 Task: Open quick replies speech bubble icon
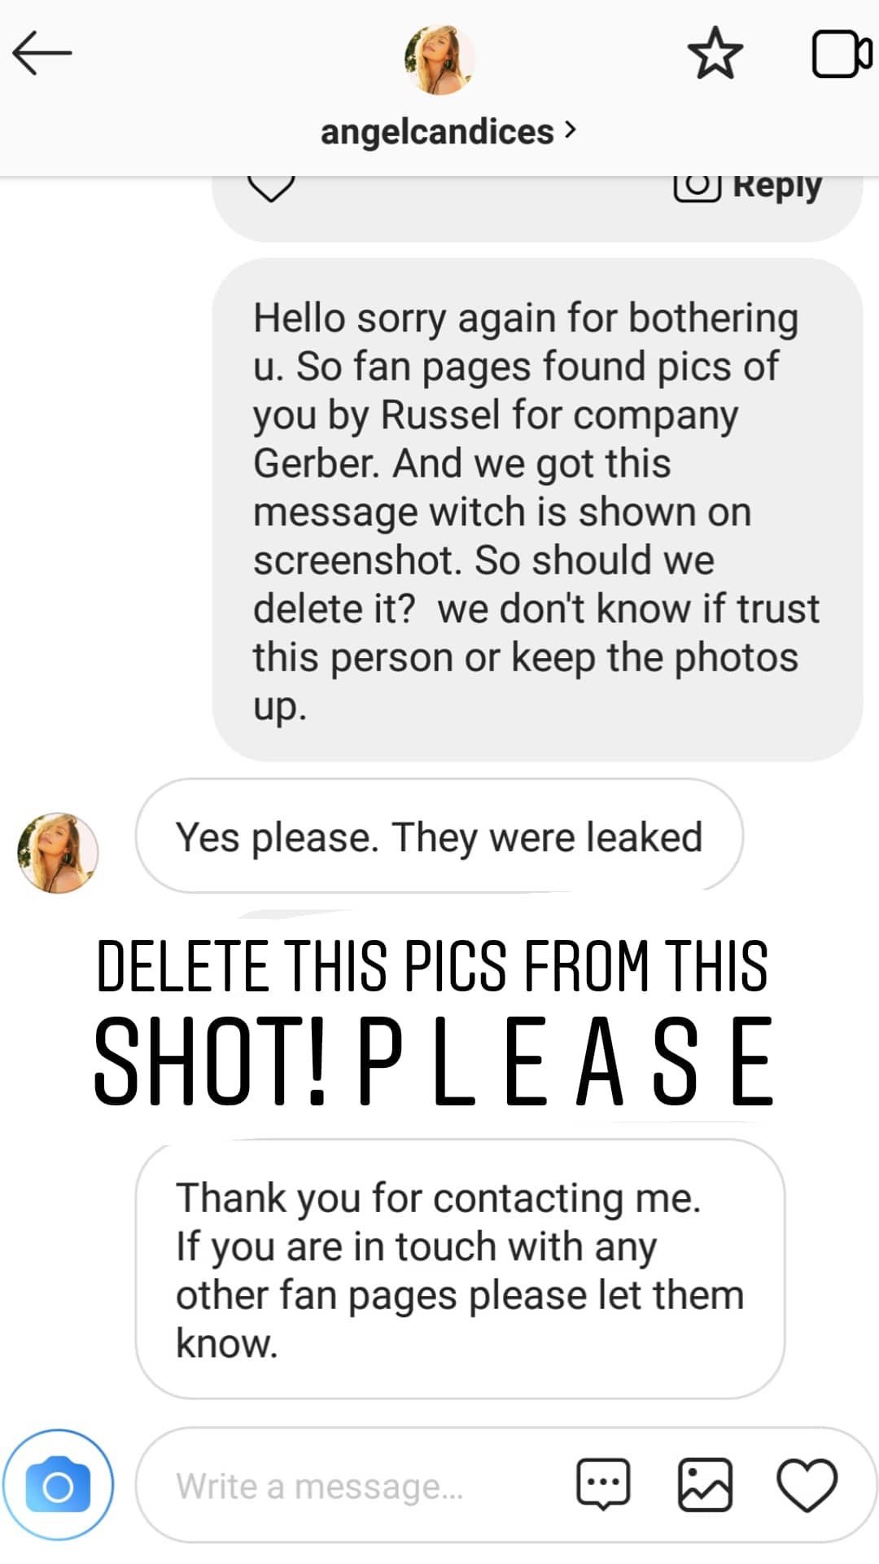603,1485
